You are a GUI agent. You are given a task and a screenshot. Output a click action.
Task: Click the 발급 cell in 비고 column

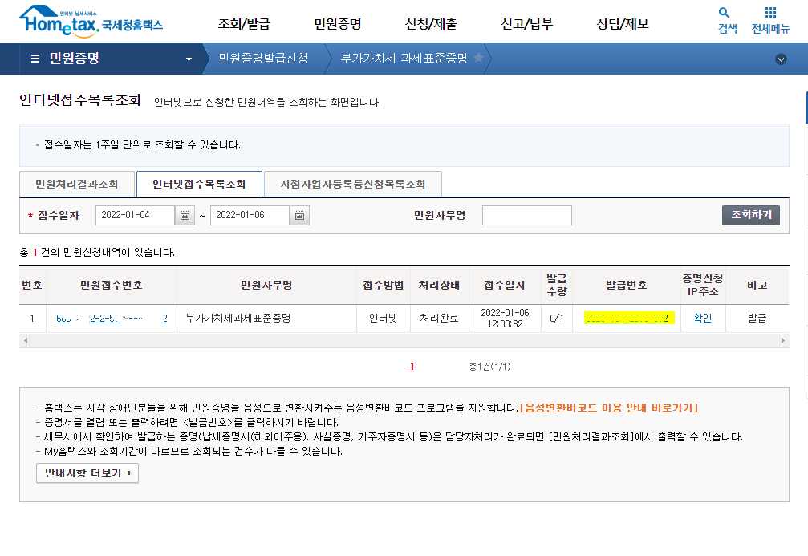pyautogui.click(x=757, y=318)
